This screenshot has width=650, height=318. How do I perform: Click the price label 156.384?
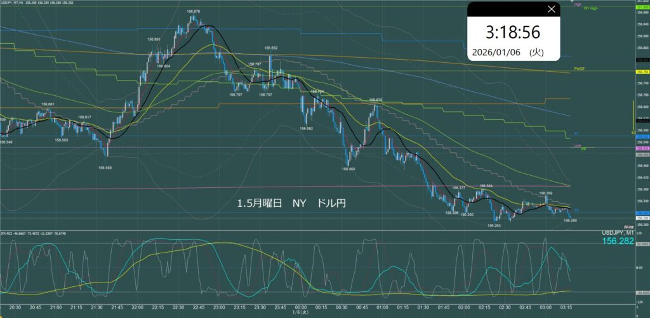(486, 186)
